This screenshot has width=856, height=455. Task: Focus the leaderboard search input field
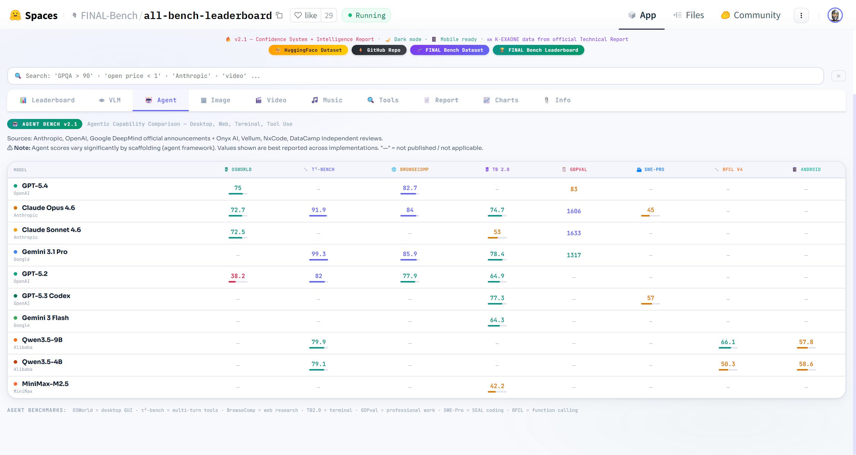tap(416, 76)
